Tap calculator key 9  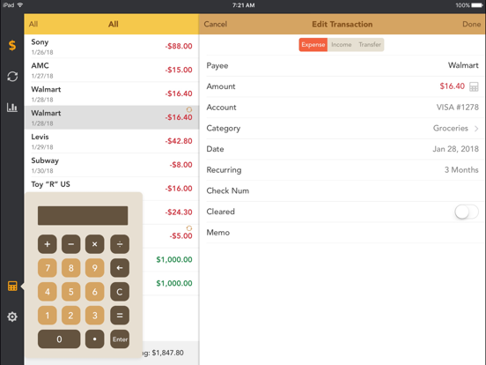(95, 268)
